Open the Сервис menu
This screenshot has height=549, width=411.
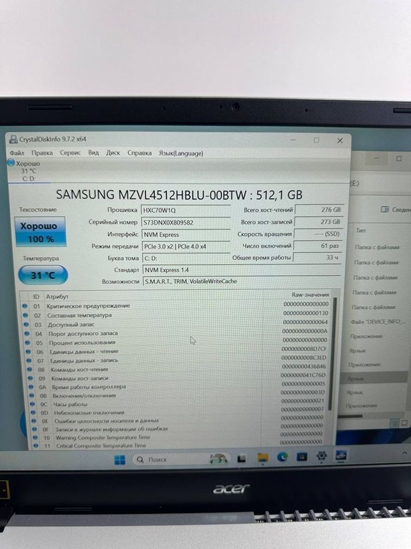pos(70,153)
